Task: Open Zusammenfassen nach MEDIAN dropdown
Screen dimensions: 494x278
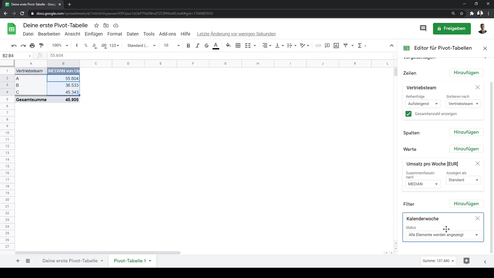Action: [423, 184]
